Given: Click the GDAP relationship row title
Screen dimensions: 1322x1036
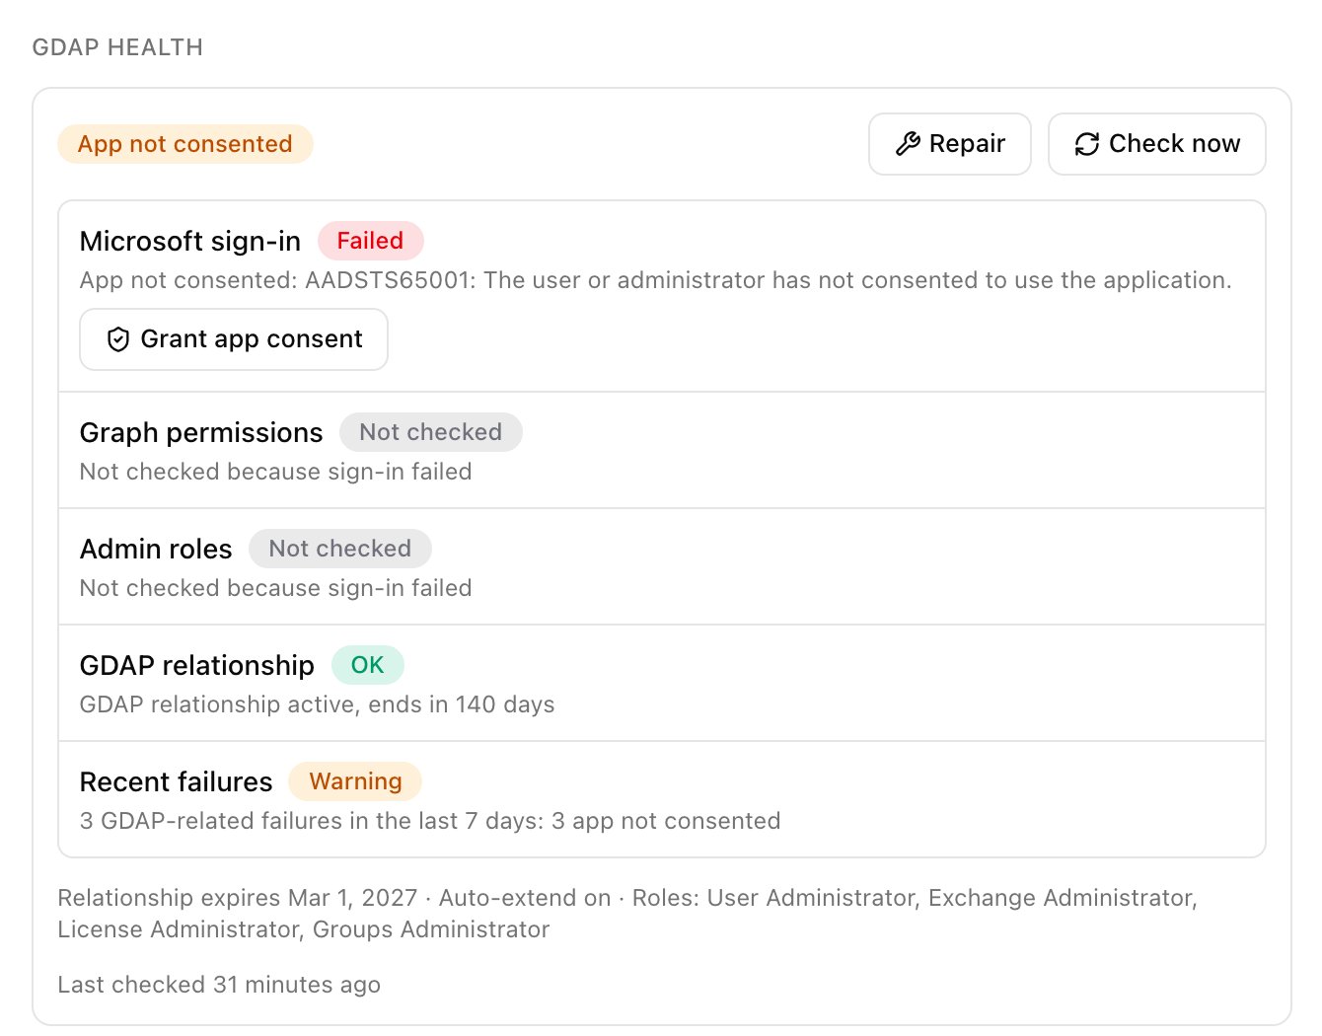Looking at the screenshot, I should coord(197,665).
